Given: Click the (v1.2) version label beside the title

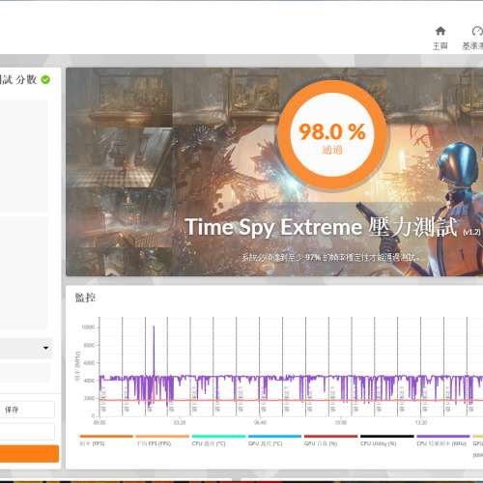Looking at the screenshot, I should click(x=471, y=232).
